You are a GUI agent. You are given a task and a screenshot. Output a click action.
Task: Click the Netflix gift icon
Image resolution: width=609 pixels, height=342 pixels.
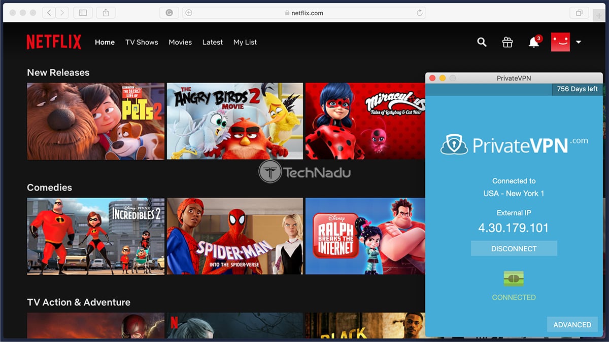point(507,42)
